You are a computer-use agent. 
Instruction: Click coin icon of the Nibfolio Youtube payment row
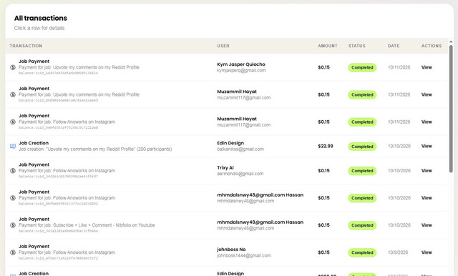click(13, 225)
